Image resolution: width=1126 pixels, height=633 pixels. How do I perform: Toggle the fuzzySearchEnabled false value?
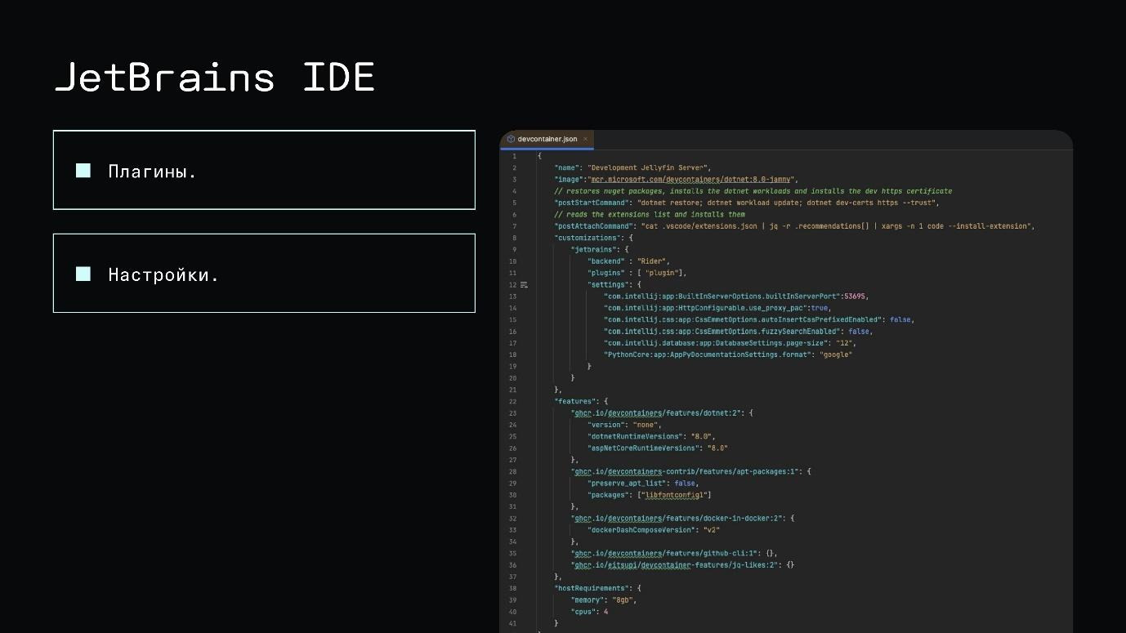pyautogui.click(x=860, y=331)
